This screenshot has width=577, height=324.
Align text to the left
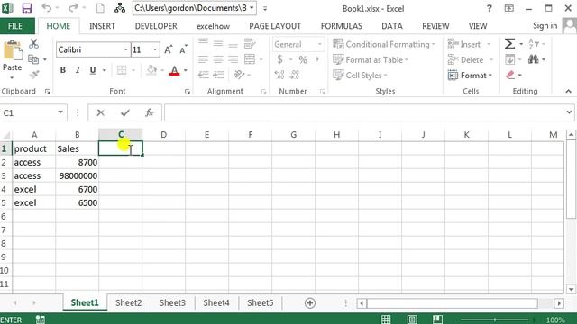[x=203, y=59]
